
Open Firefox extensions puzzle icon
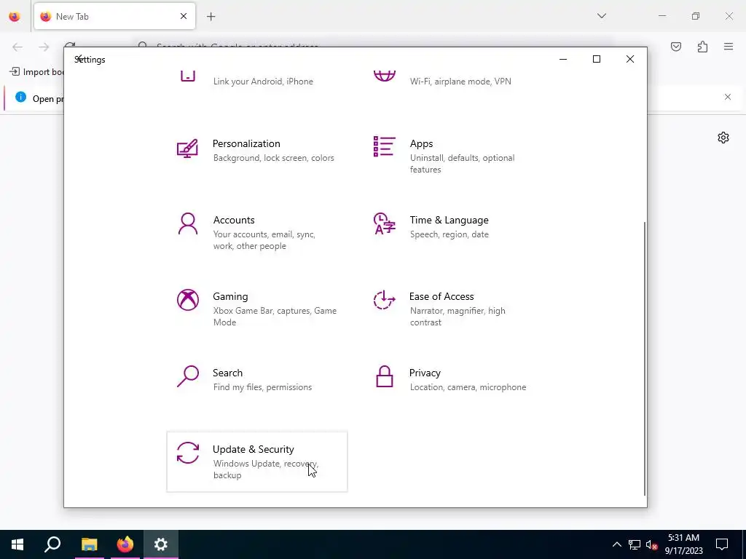pyautogui.click(x=702, y=47)
